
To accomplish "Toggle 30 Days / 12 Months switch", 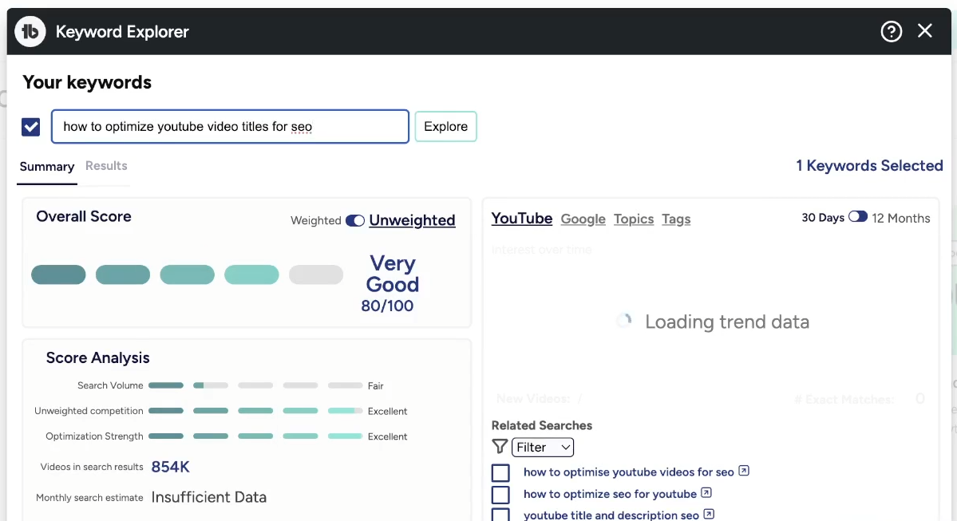I will (x=857, y=216).
